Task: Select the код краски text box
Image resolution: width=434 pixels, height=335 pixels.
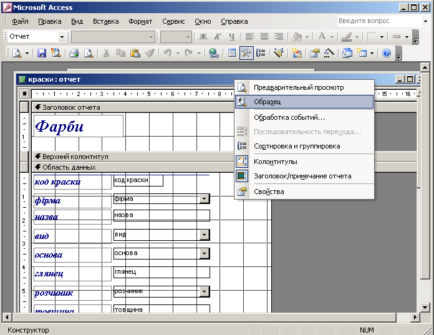Action: [138, 180]
